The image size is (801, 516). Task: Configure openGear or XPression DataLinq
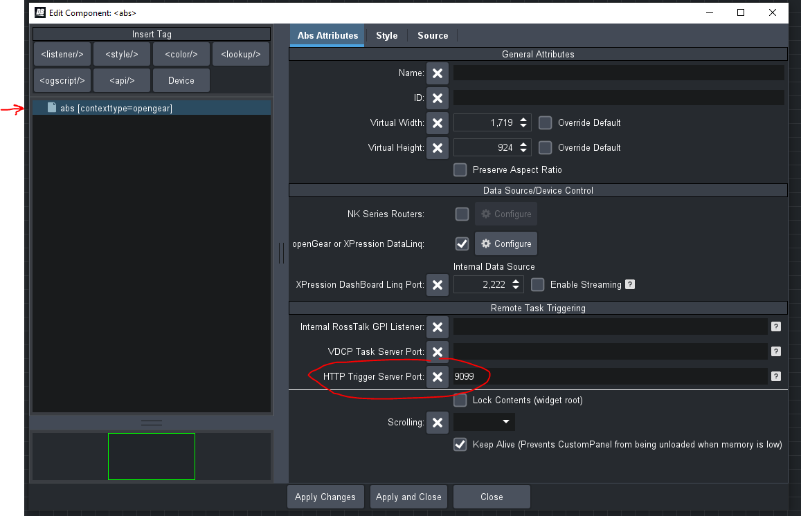point(506,243)
